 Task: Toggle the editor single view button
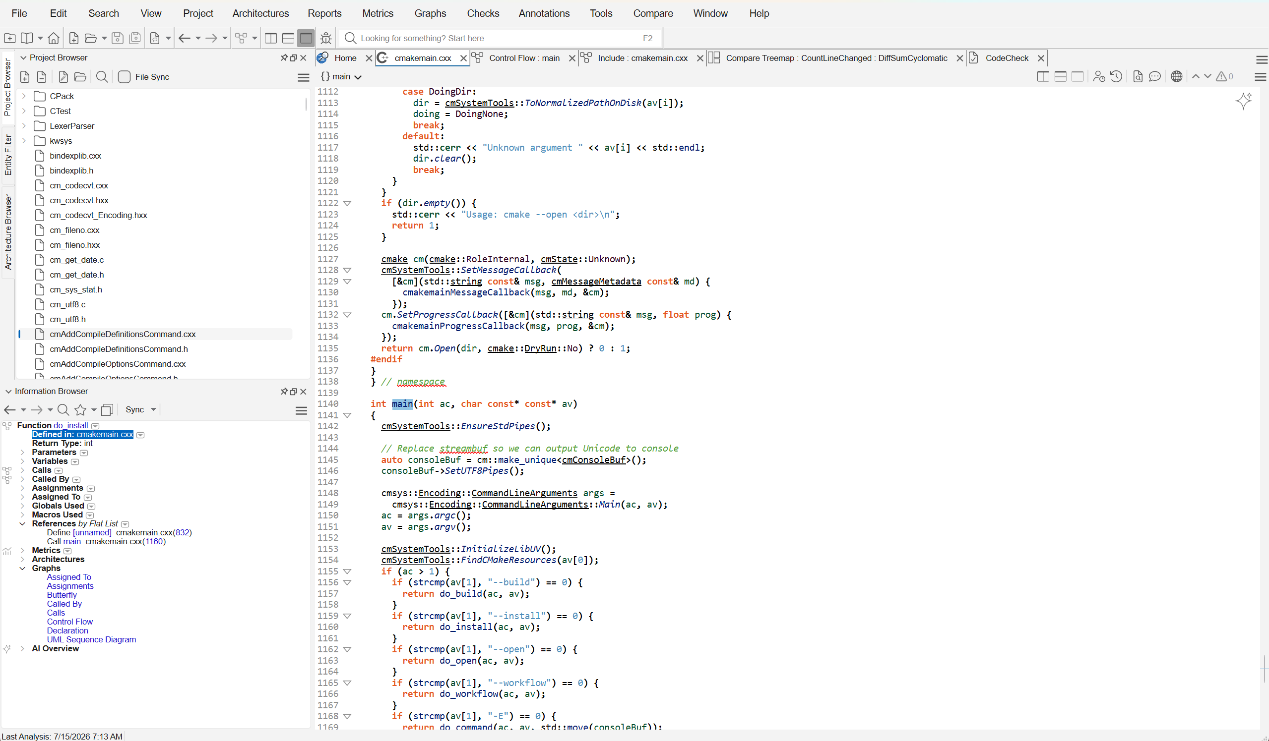[x=1077, y=76]
